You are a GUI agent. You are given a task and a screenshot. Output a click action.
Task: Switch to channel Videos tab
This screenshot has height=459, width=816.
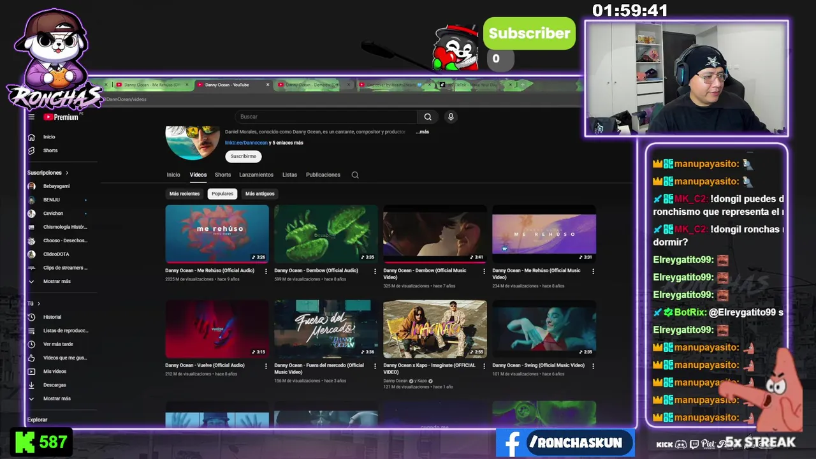[x=198, y=175]
